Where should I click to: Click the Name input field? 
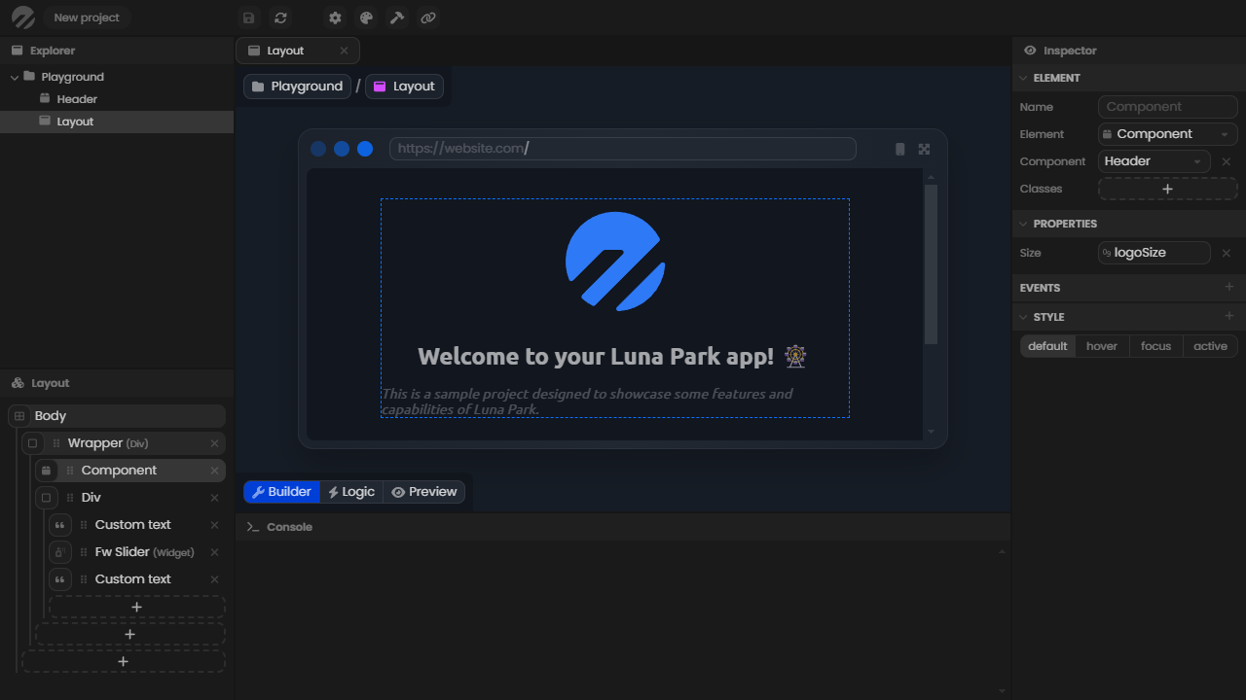1167,107
